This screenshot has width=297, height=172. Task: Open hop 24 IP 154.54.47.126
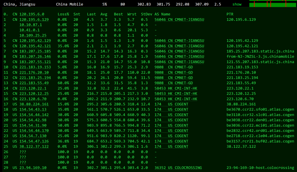(x=34, y=141)
